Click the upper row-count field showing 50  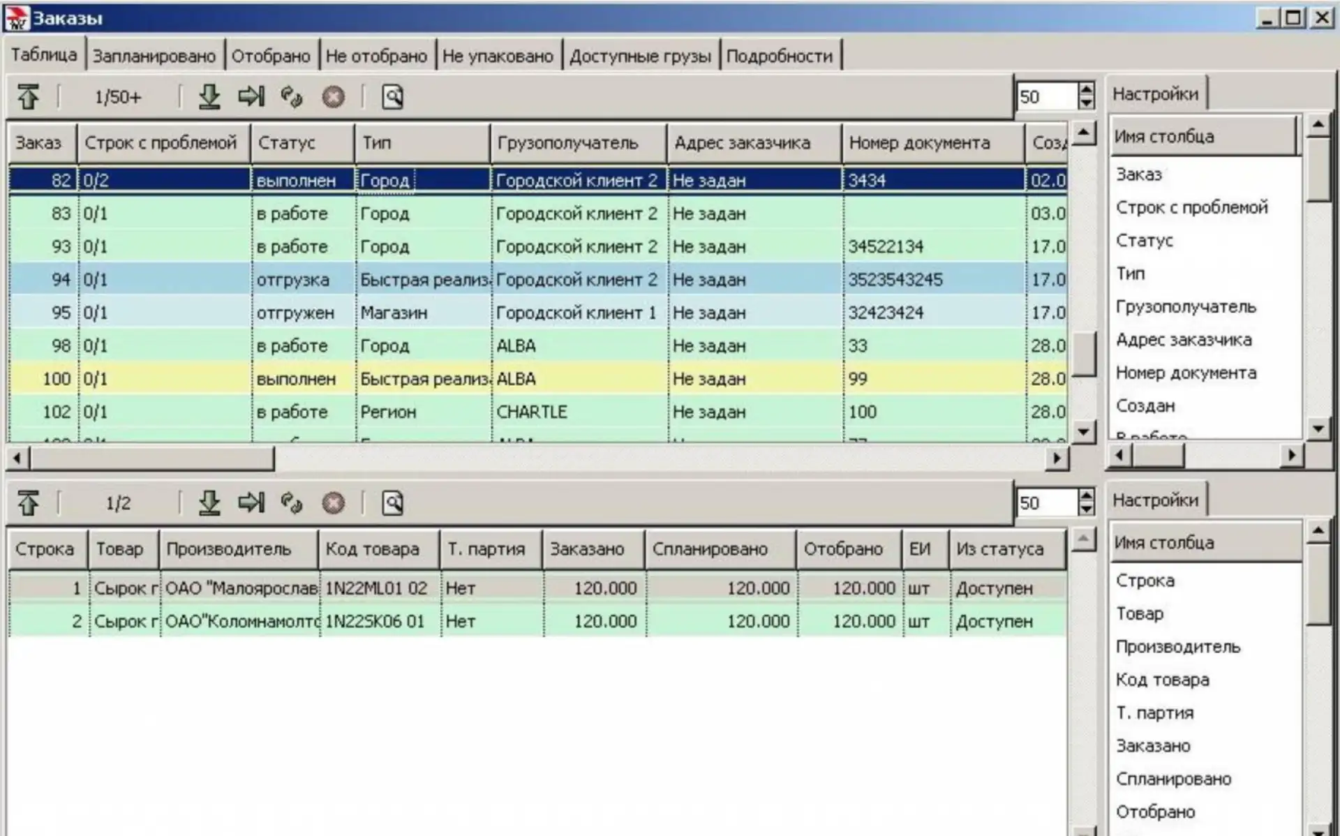1047,96
